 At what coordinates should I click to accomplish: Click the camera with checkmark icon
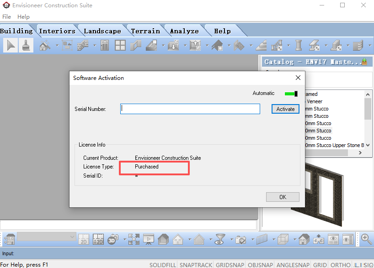[x=240, y=239]
